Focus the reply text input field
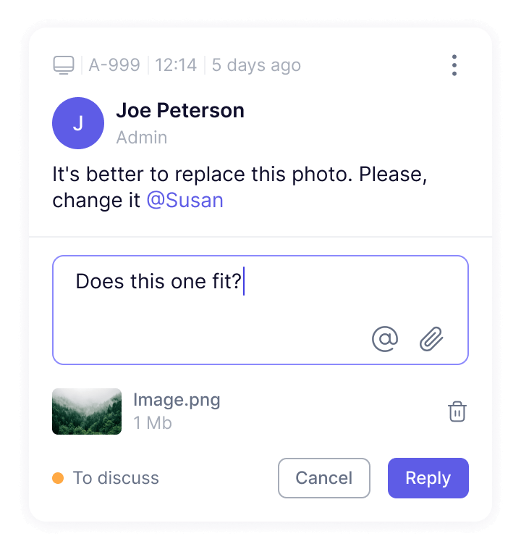The width and height of the screenshot is (521, 552). (x=260, y=310)
